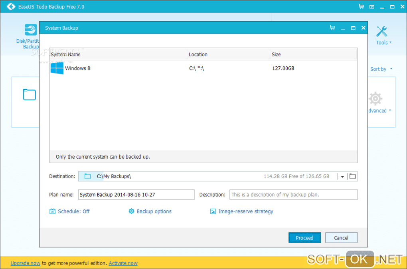Image resolution: width=407 pixels, height=269 pixels.
Task: Sort by the Location column header
Action: tap(228, 54)
